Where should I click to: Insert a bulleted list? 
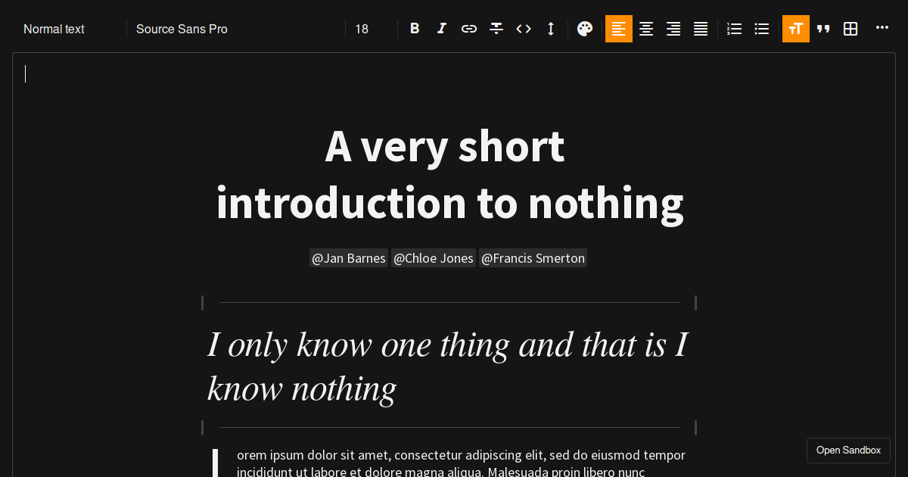pyautogui.click(x=762, y=29)
